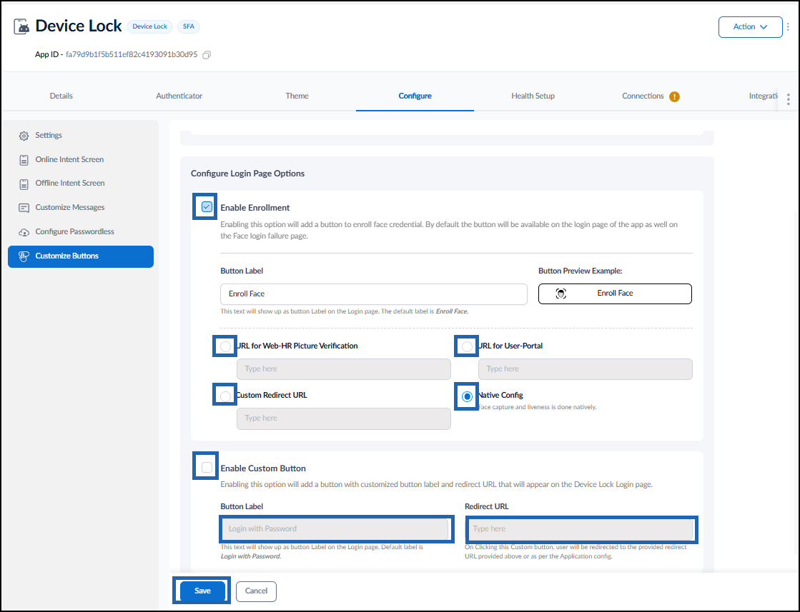Click the Offline Intent Screen icon

24,184
